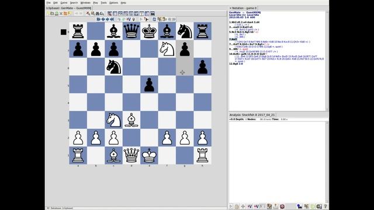Click the red round icon in analysis toolbar
This screenshot has width=374, height=210.
(282, 206)
